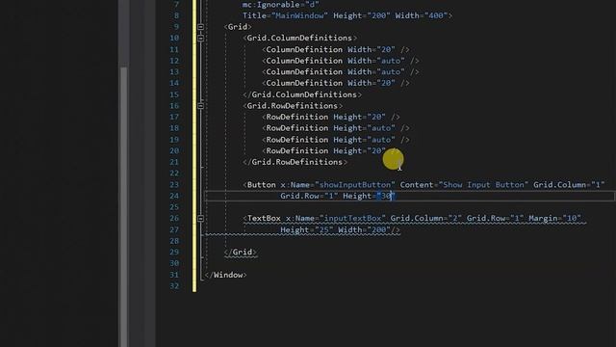Click the opening Grid tag on line 9
This screenshot has width=616, height=347.
coord(238,27)
